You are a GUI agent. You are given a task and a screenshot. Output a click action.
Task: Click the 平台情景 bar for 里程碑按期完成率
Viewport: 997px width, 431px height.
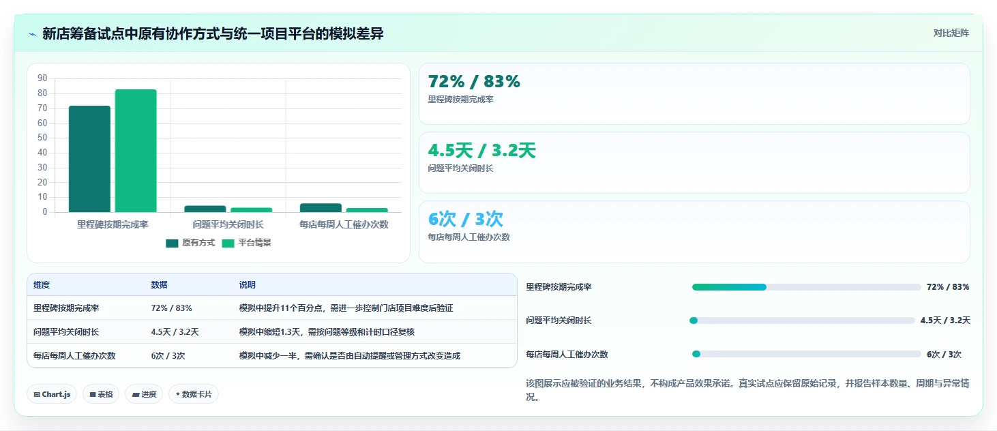coord(136,151)
